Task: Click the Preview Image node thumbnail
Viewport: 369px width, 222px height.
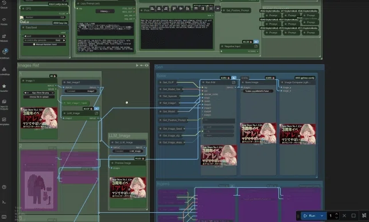Action: (128, 188)
